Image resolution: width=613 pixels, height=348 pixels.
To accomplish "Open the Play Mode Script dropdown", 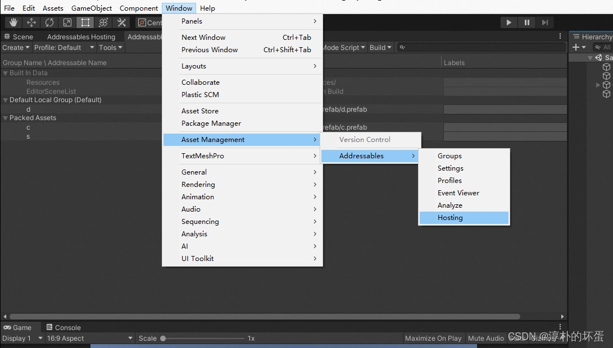I will (x=344, y=47).
